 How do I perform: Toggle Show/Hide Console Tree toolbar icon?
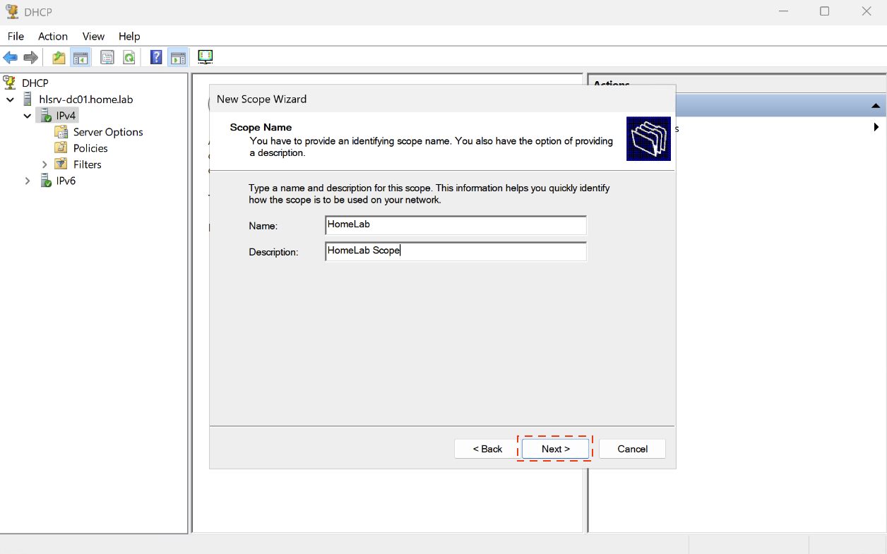pyautogui.click(x=81, y=58)
